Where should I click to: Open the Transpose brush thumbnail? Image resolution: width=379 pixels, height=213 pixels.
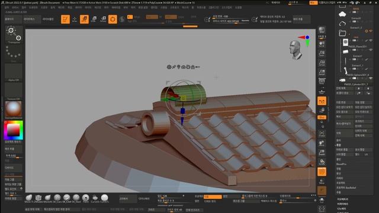pos(14,35)
